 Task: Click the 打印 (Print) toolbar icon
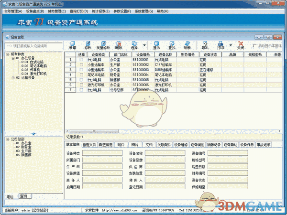click(x=221, y=45)
